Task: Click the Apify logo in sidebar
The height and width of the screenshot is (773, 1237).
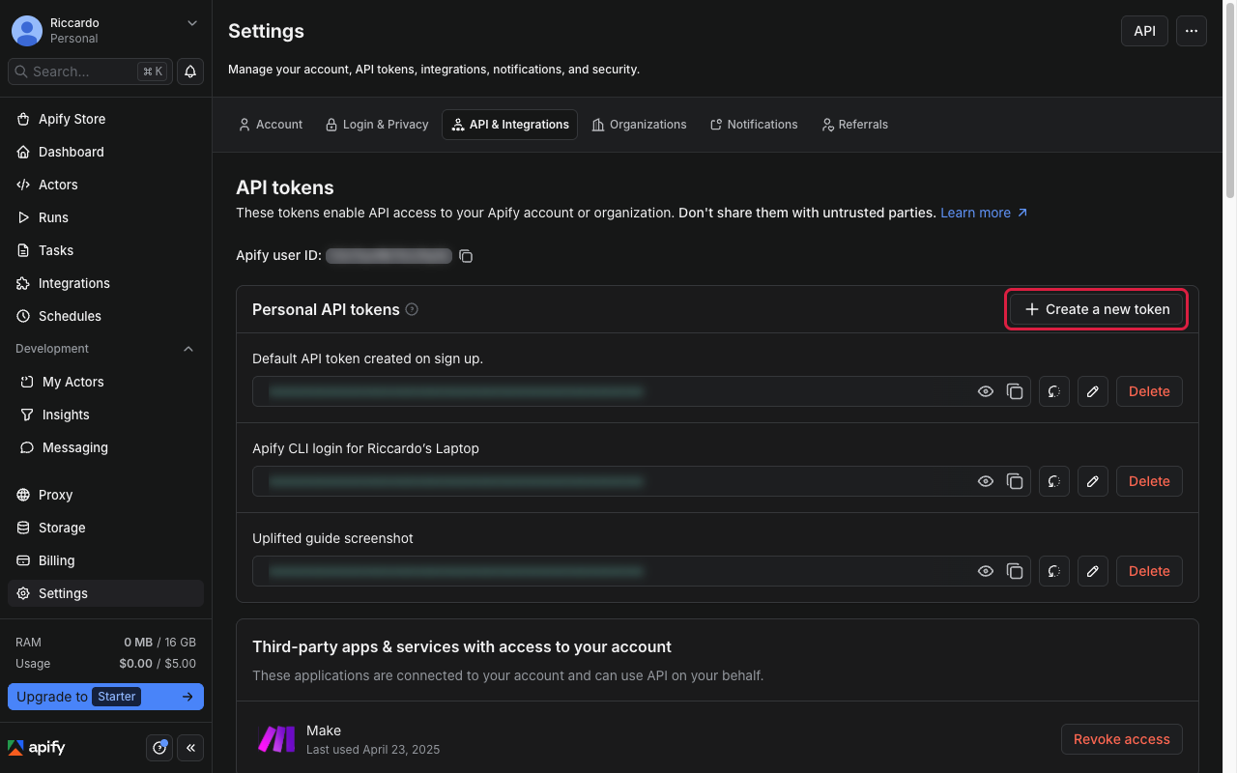Action: (x=37, y=748)
